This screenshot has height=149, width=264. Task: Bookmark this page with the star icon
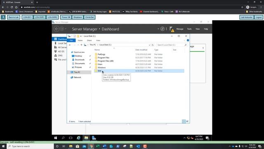[x=242, y=7]
